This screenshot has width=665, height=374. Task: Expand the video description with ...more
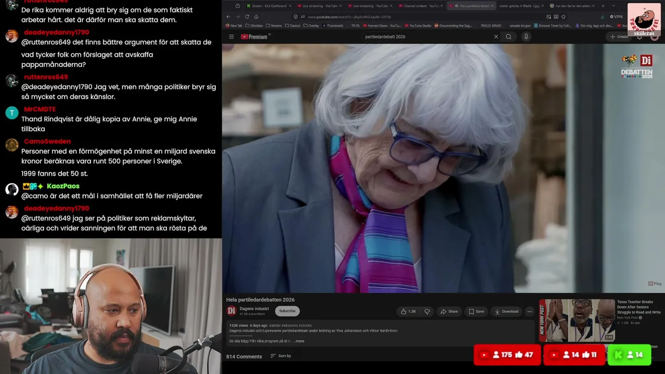click(299, 341)
